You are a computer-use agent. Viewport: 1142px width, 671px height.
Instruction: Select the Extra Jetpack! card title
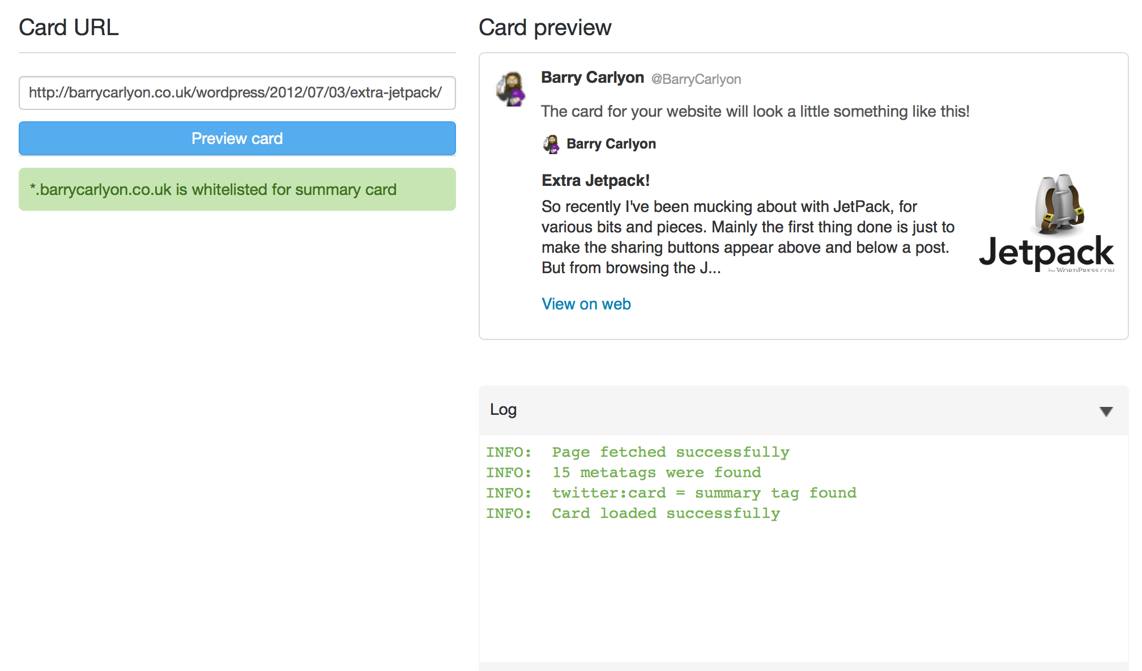[x=595, y=181]
